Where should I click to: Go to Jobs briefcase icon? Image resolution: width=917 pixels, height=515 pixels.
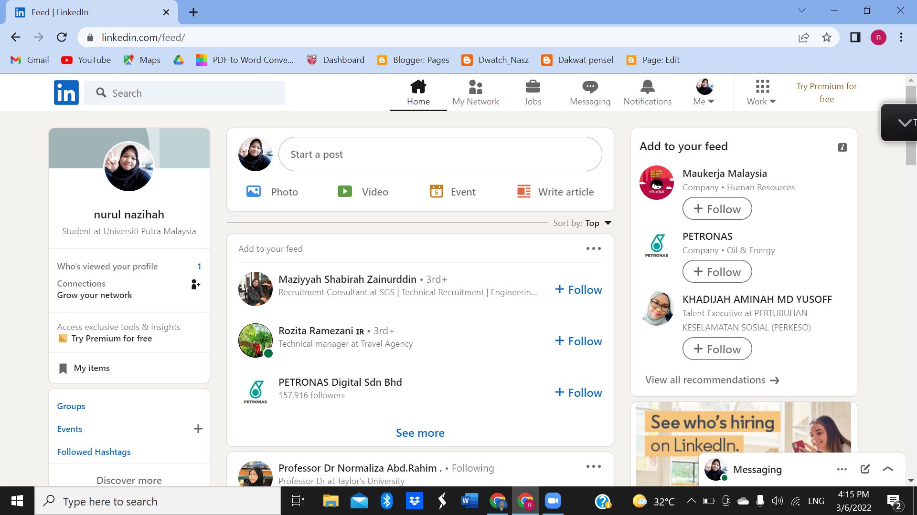coord(533,87)
